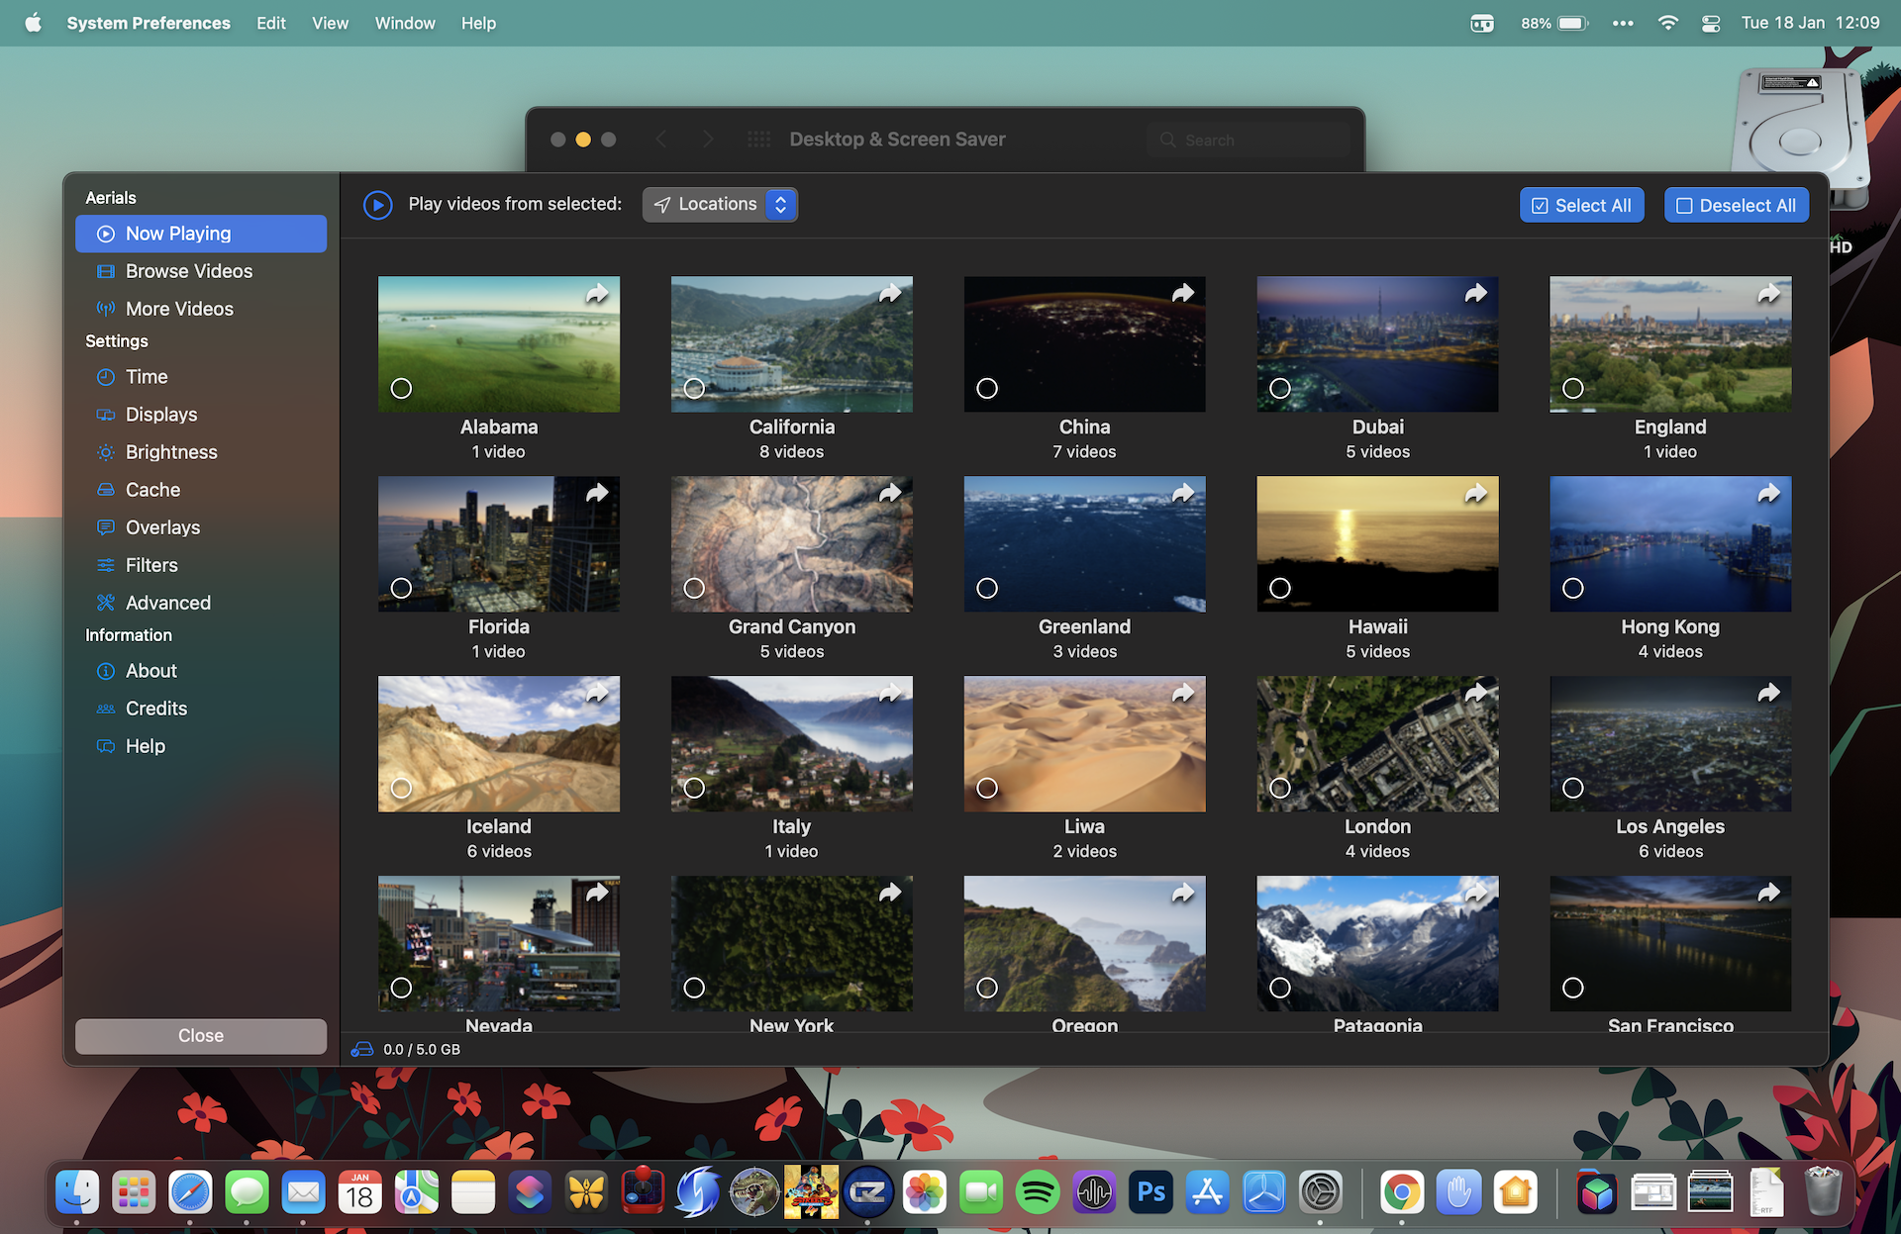Toggle selection for Iceland videos

[402, 787]
